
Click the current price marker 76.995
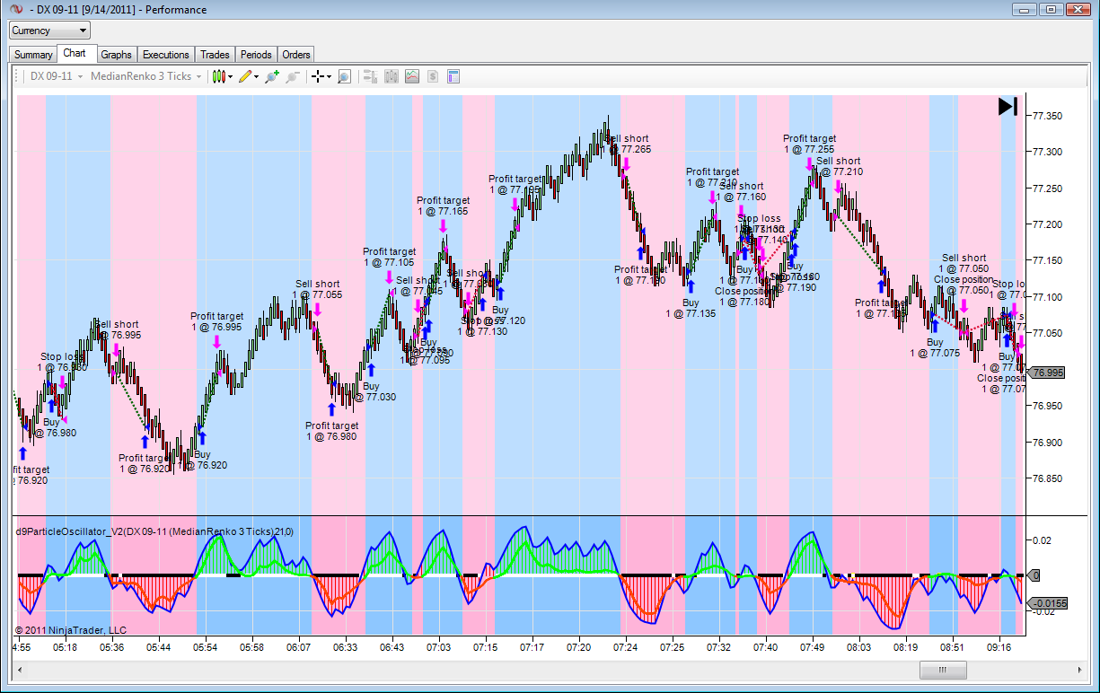click(x=1047, y=373)
